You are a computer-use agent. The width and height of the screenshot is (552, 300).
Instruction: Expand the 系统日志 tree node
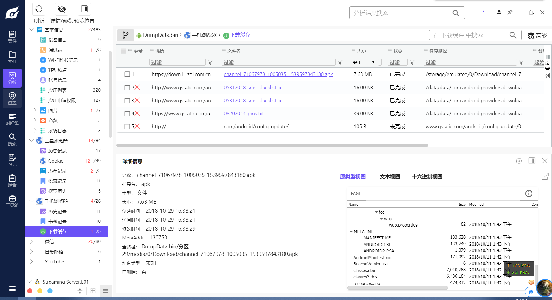35,131
